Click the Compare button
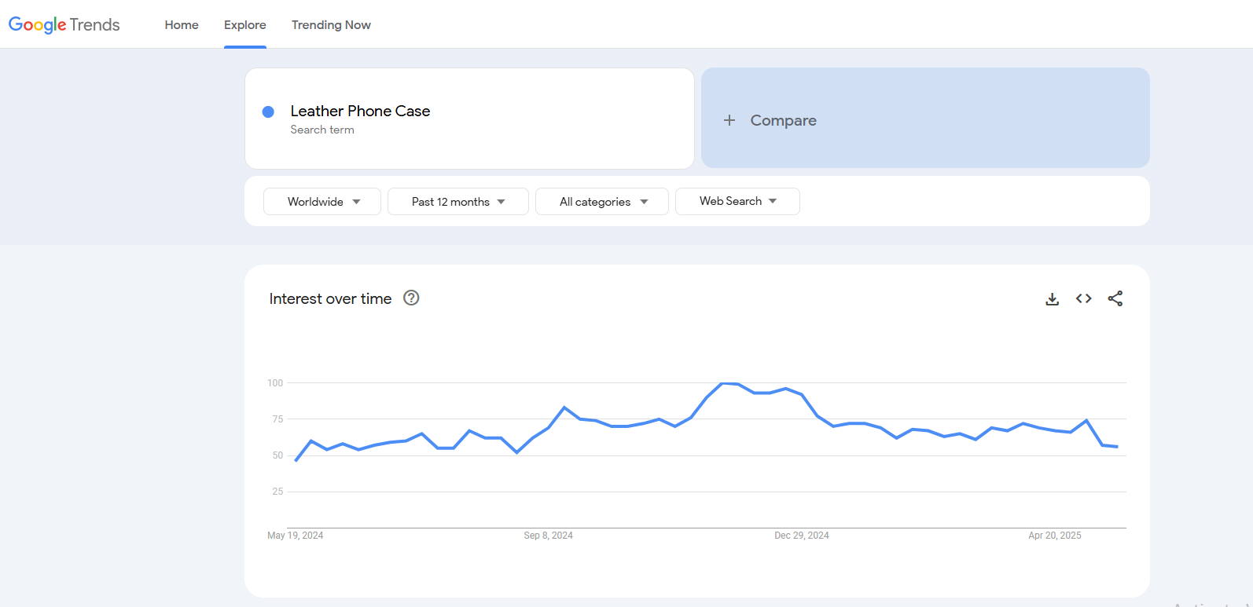This screenshot has width=1253, height=607. point(925,118)
